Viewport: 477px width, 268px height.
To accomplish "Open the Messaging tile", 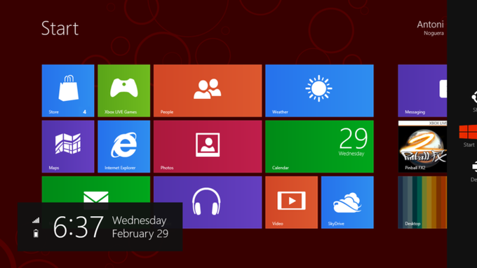I will click(422, 91).
